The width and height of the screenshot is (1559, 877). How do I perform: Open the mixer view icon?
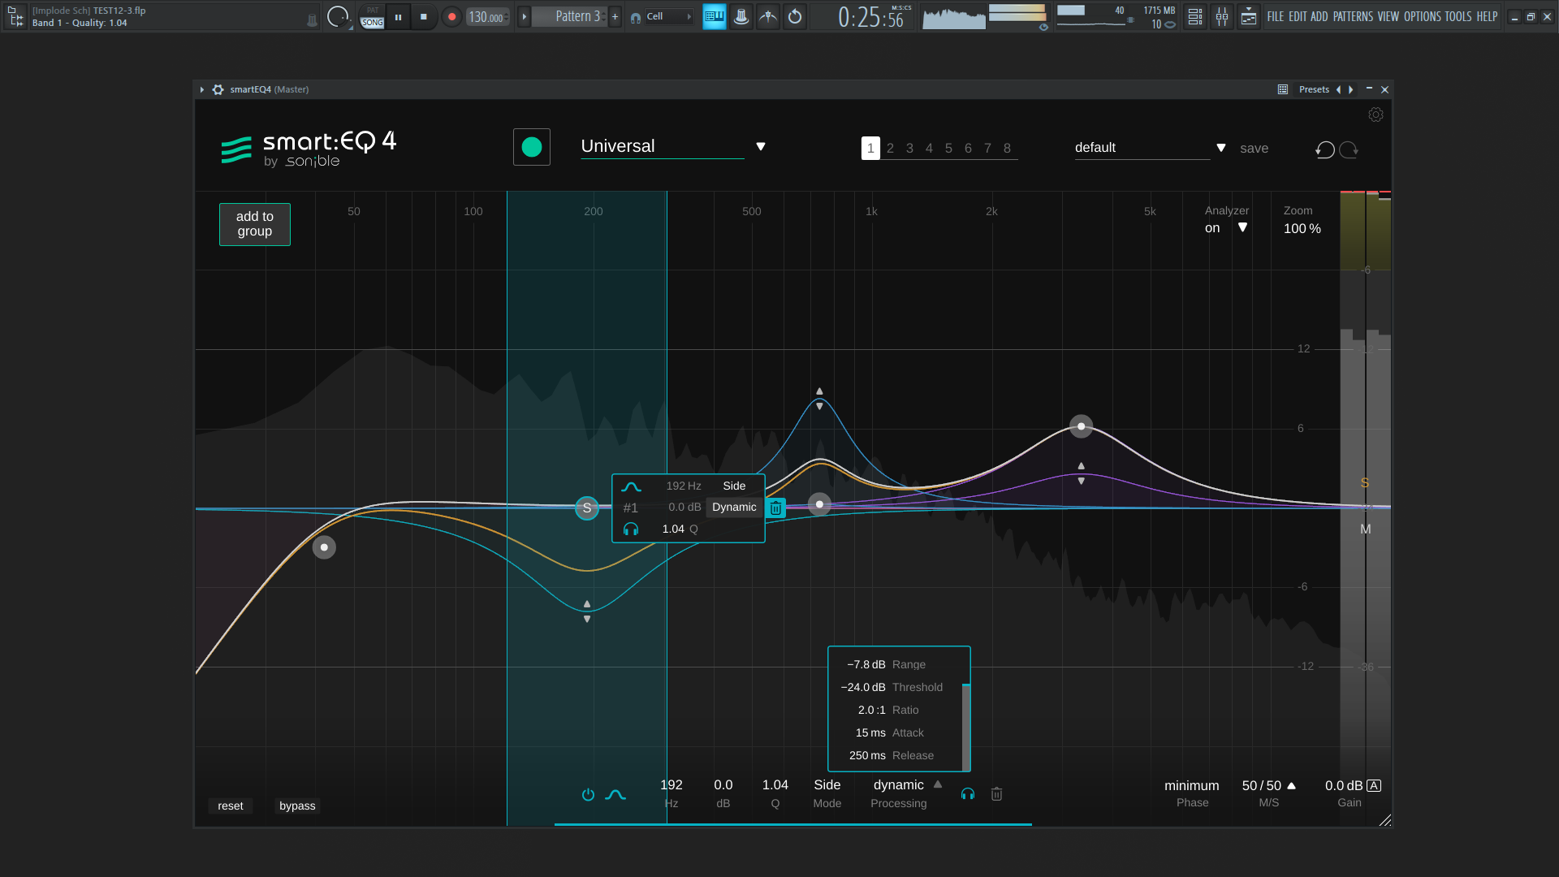(x=1222, y=16)
